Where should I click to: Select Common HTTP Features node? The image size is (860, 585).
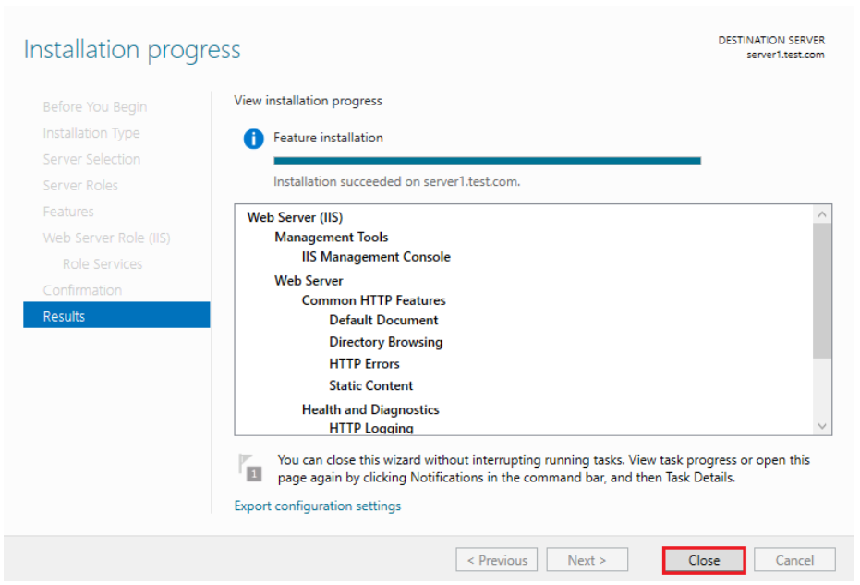(x=373, y=300)
